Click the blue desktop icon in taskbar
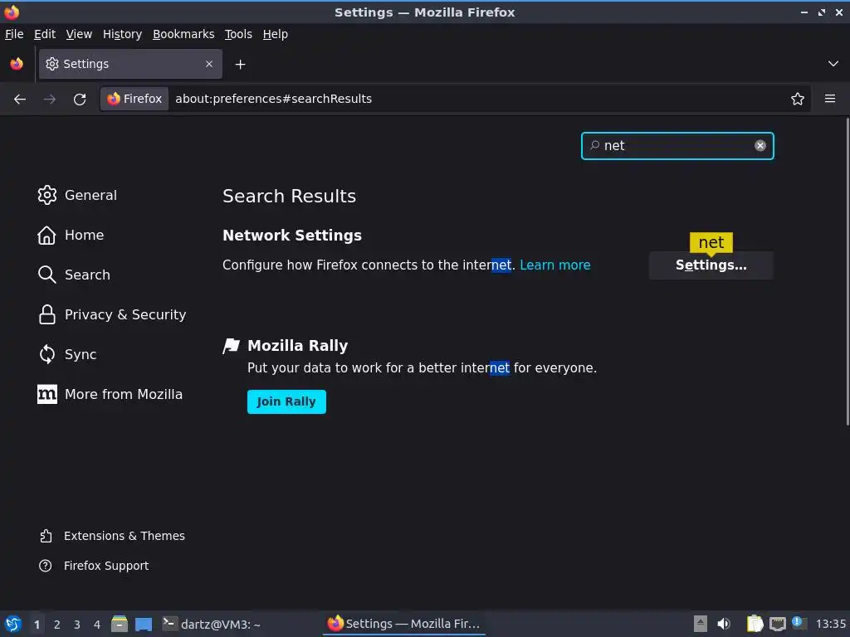Viewport: 850px width, 637px height. (x=144, y=624)
